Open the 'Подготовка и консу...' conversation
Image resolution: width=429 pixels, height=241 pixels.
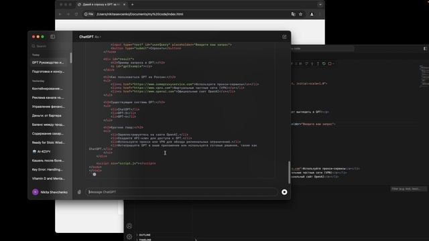pyautogui.click(x=49, y=72)
